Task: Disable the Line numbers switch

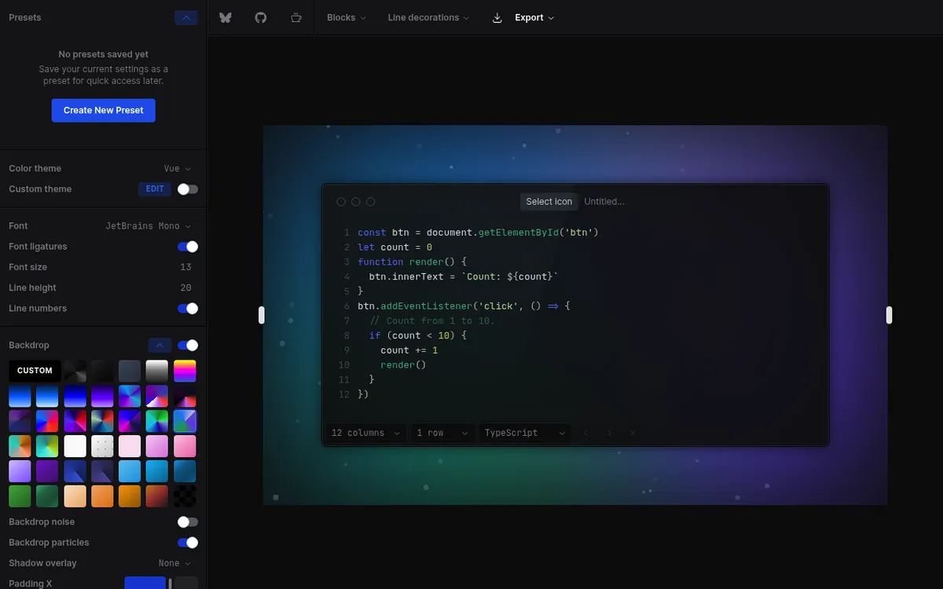Action: 188,309
